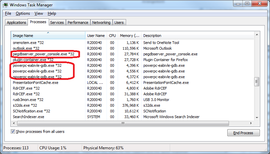
Task: Click the vertical scrollbar thumb
Action: point(257,82)
